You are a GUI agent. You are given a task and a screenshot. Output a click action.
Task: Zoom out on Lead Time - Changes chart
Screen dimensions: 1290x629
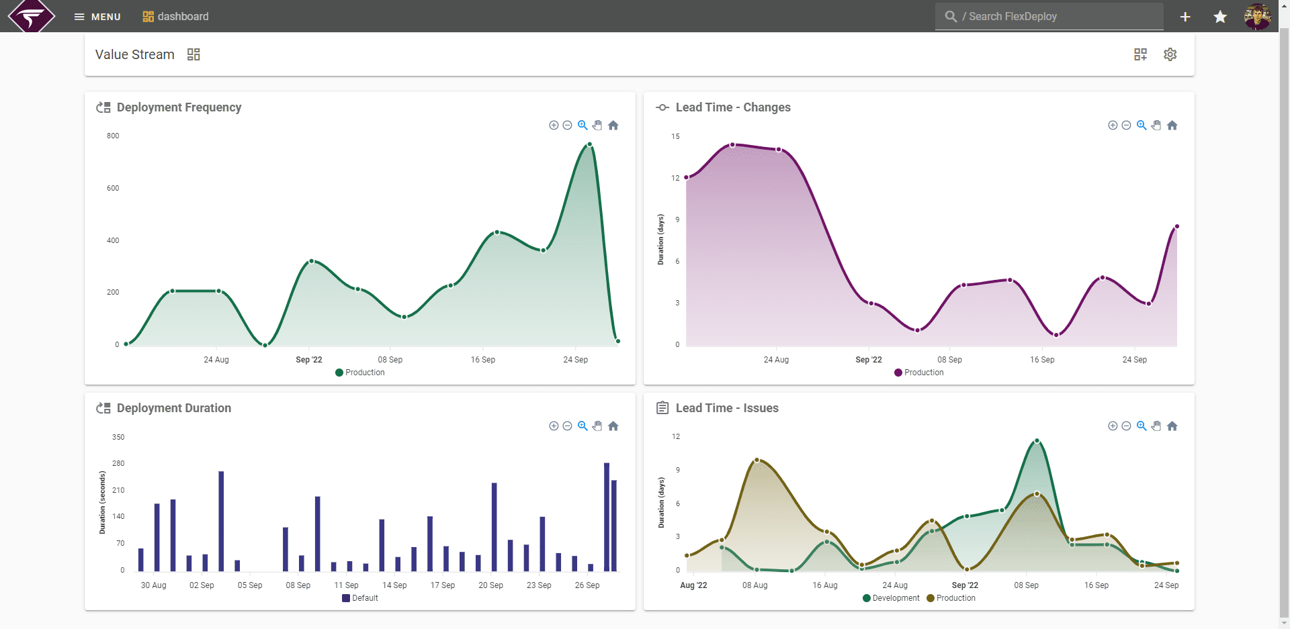click(x=1126, y=126)
